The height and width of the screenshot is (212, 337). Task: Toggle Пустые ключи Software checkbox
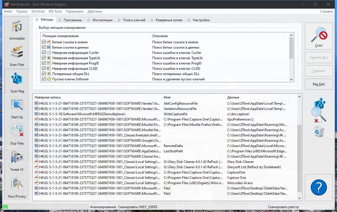tap(44, 79)
